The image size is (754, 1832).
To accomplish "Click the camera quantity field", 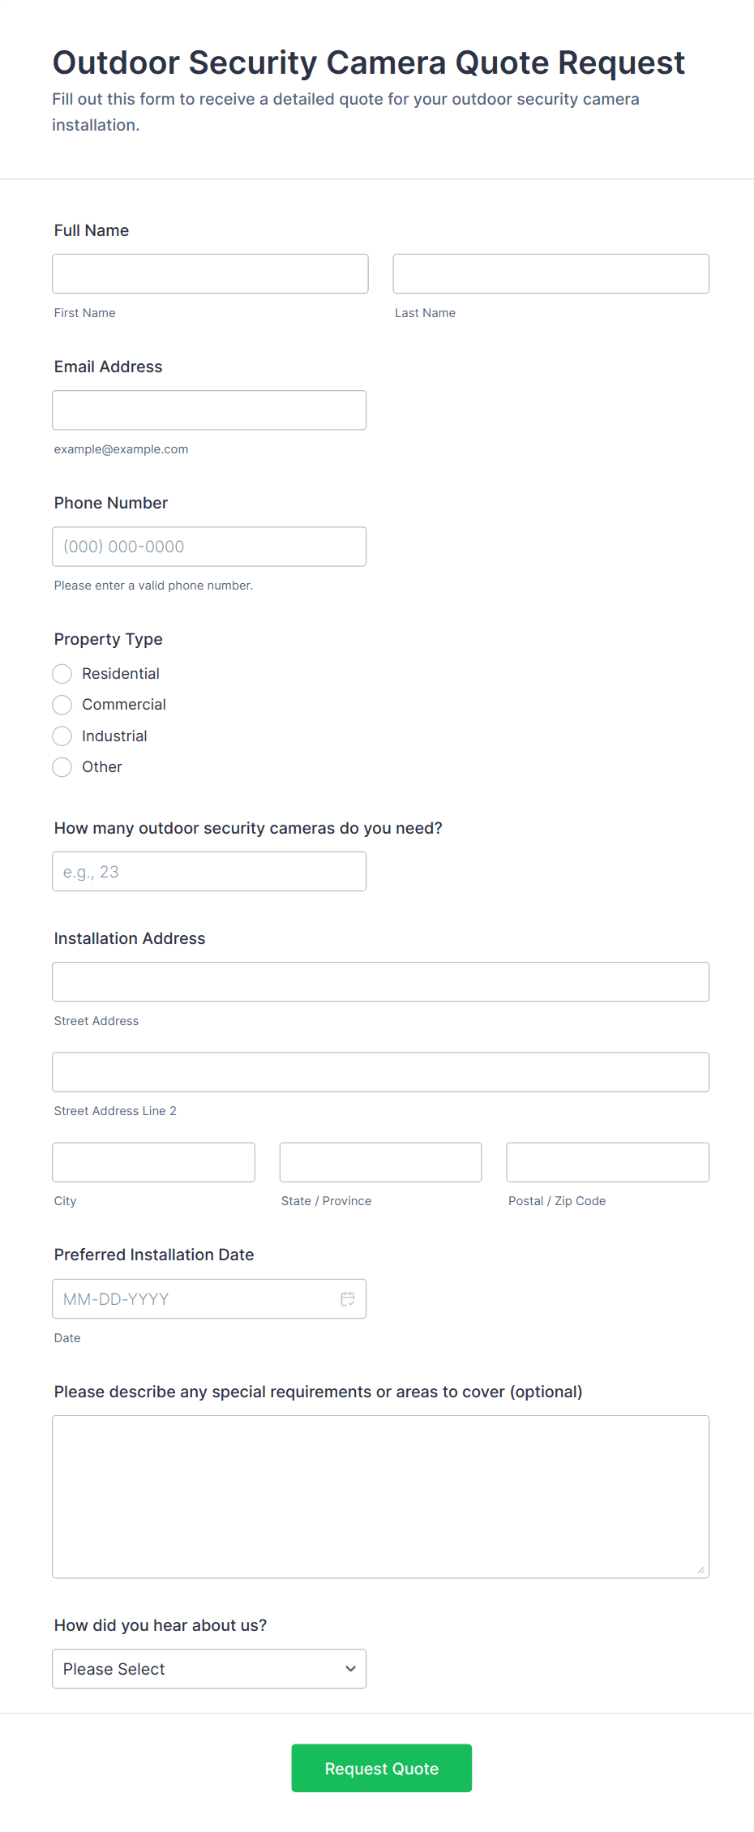I will pos(208,871).
